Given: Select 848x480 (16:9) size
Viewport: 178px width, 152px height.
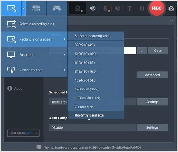Looking at the screenshot, I should (96, 71).
